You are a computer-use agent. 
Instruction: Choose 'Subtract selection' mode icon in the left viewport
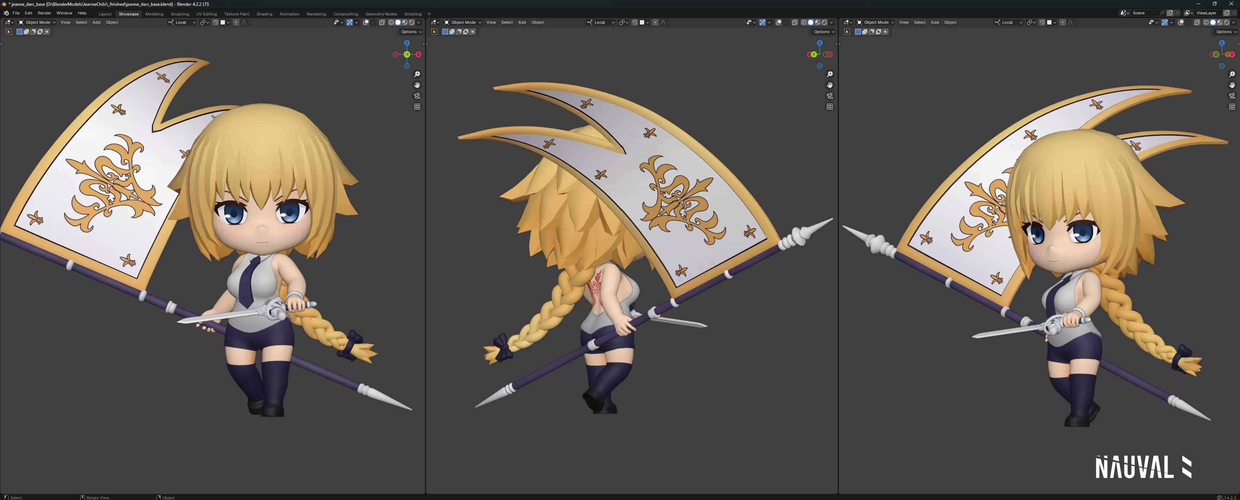[x=33, y=32]
